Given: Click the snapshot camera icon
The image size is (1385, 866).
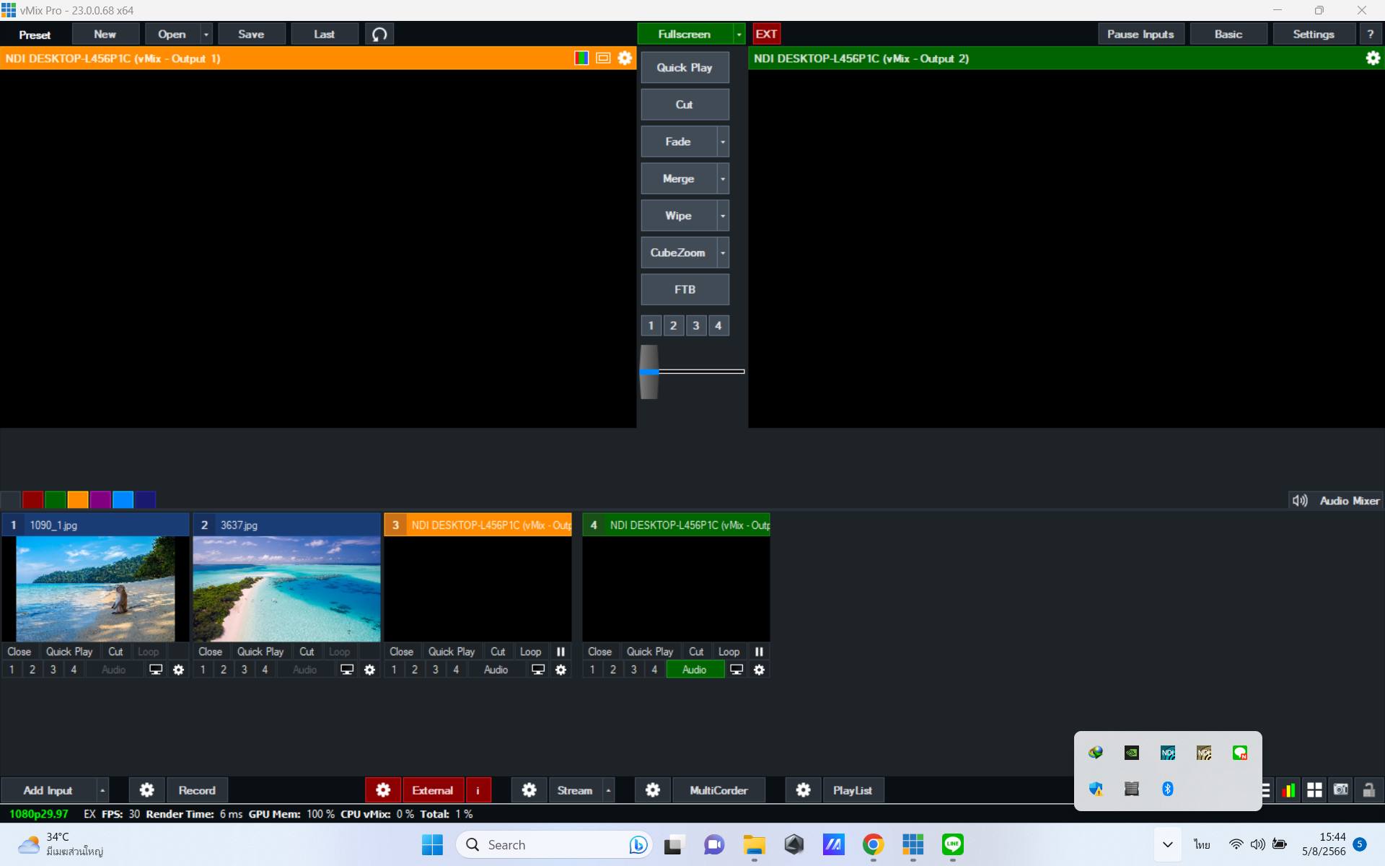Looking at the screenshot, I should tap(1341, 790).
